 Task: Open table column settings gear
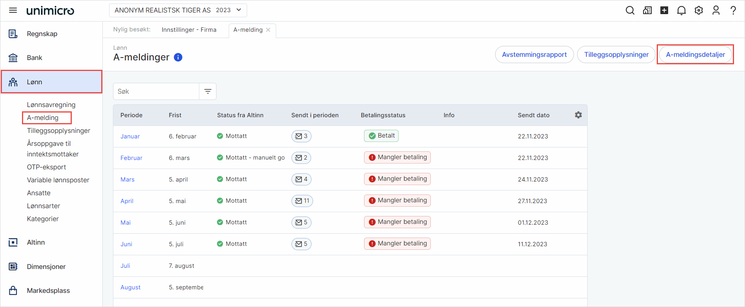578,115
